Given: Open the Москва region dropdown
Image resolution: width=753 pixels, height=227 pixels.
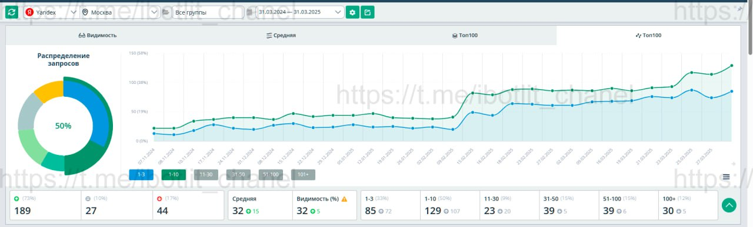Looking at the screenshot, I should tap(120, 12).
